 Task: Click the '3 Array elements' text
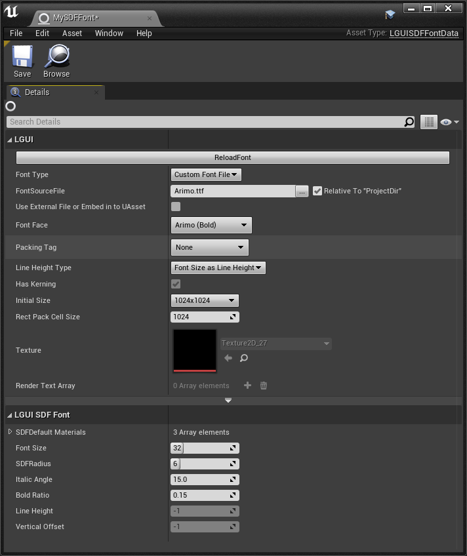(x=201, y=432)
